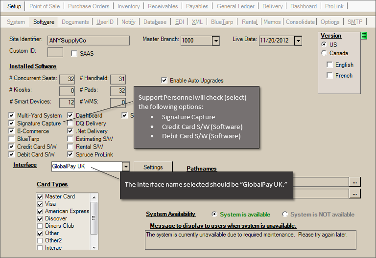Click the Card Types scrollbar thumb
The height and width of the screenshot is (258, 376).
click(94, 218)
